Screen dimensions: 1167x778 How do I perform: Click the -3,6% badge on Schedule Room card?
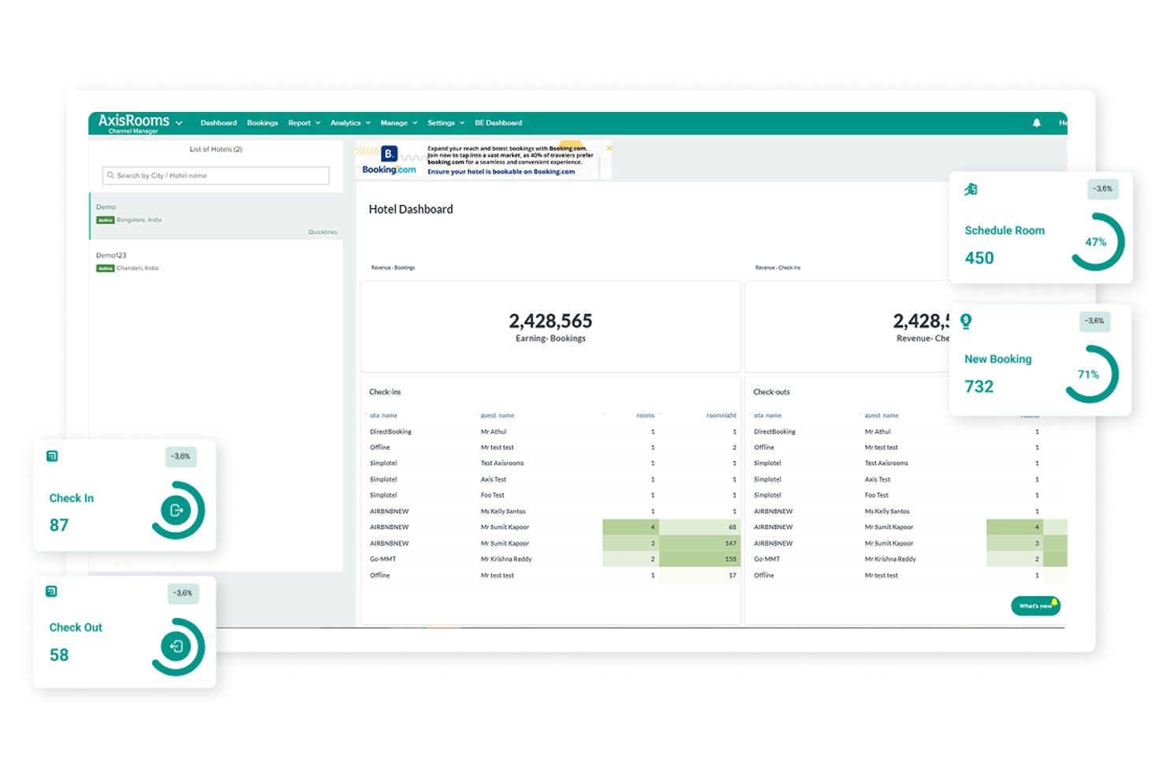tap(1102, 189)
